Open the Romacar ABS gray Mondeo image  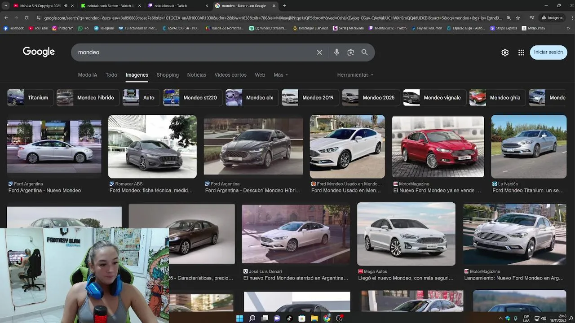(152, 147)
